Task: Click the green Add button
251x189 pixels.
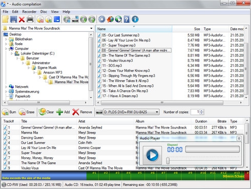Action: coord(63,112)
